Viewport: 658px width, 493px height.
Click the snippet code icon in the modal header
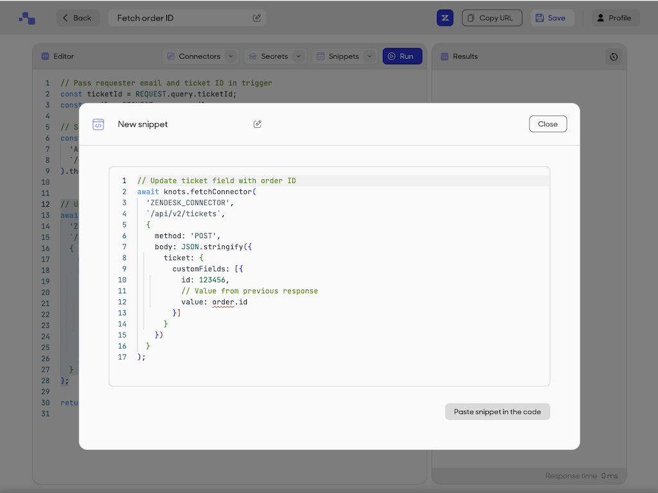coord(98,124)
